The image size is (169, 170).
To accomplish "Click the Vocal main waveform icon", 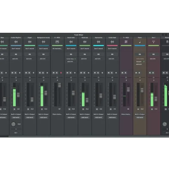I will tap(71, 42).
